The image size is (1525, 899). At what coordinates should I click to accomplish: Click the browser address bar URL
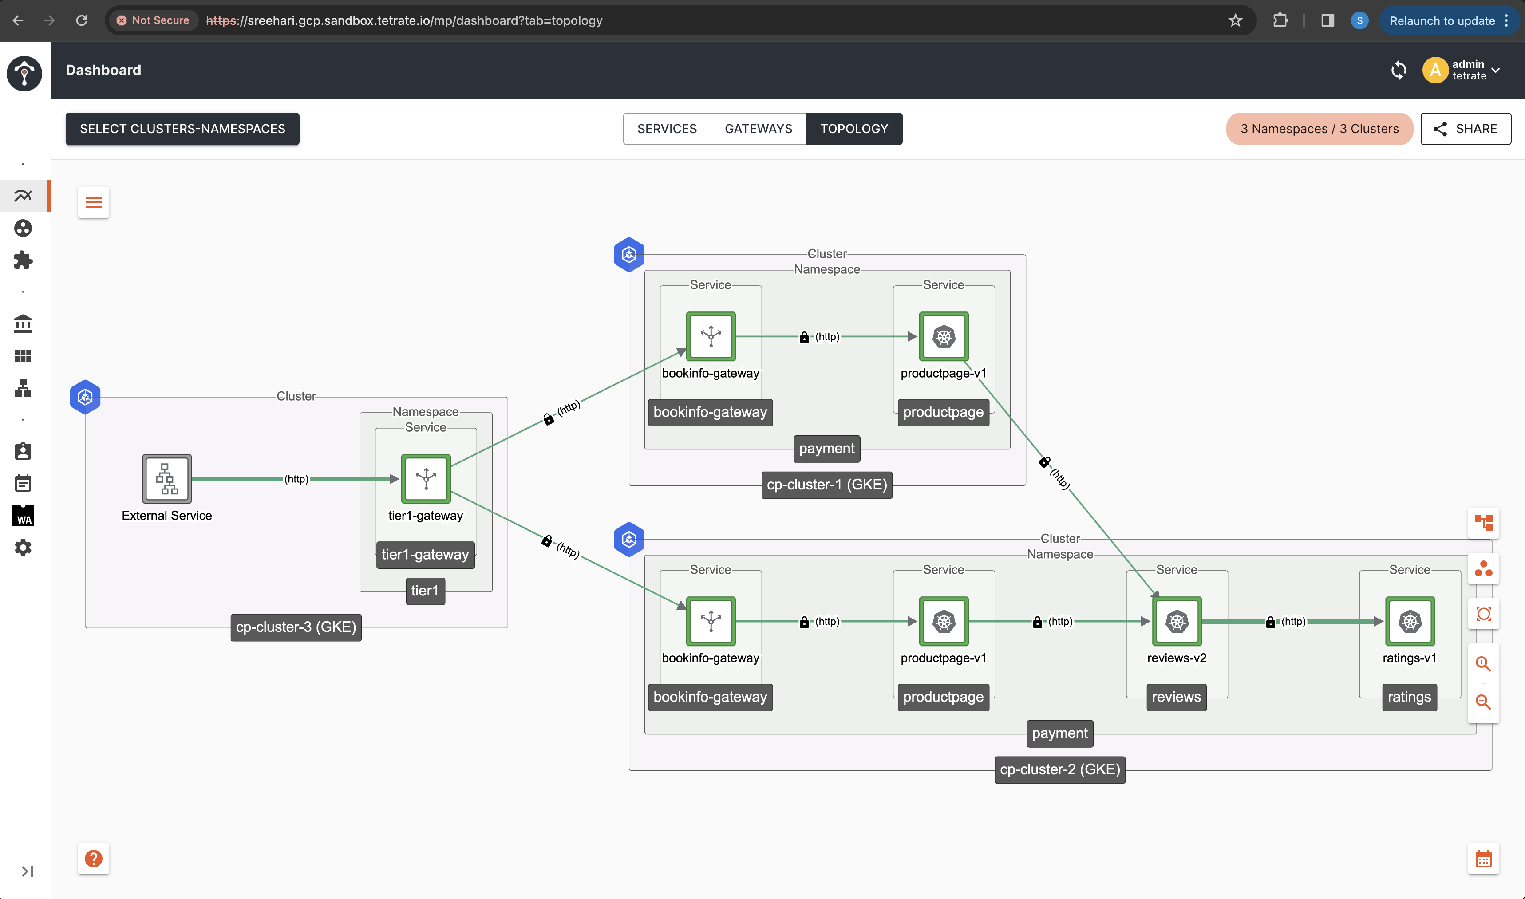[x=404, y=20]
